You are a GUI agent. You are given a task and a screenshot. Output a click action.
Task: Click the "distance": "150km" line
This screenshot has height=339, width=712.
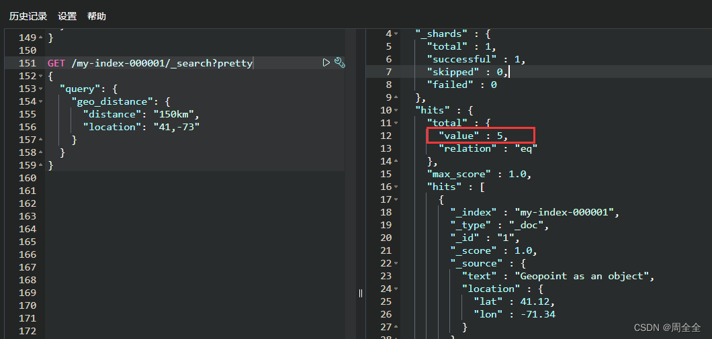141,114
